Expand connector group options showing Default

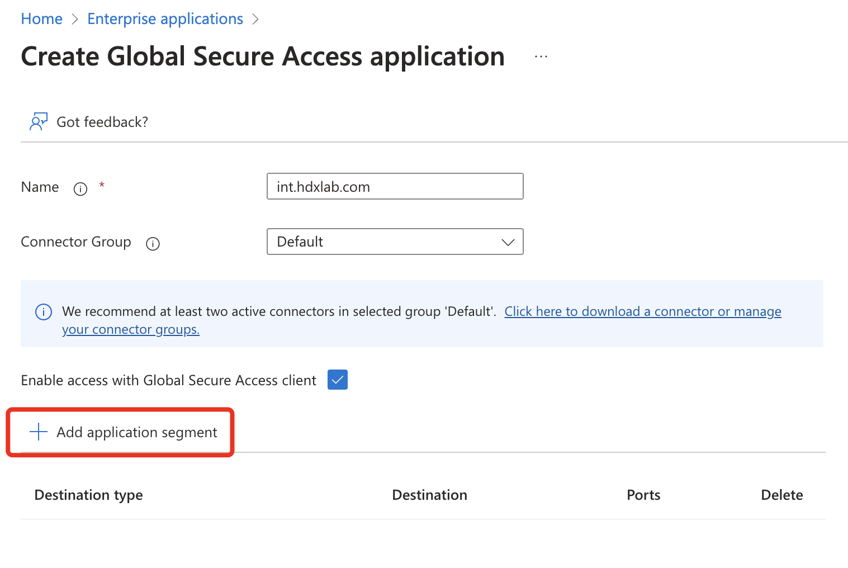(395, 242)
